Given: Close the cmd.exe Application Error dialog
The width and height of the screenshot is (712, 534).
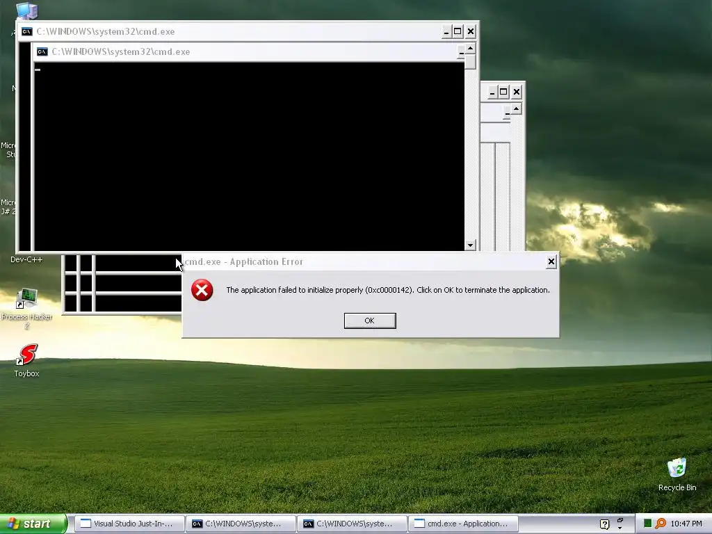Looking at the screenshot, I should 551,261.
